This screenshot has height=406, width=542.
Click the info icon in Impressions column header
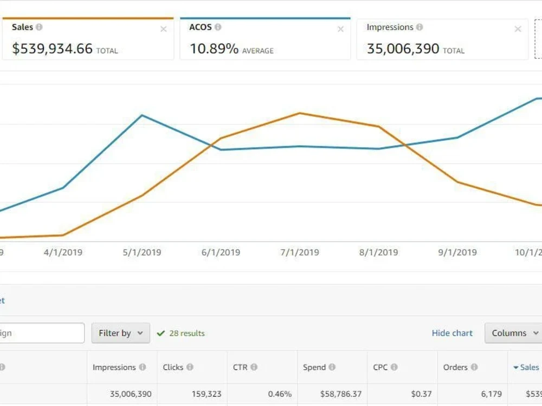[143, 367]
